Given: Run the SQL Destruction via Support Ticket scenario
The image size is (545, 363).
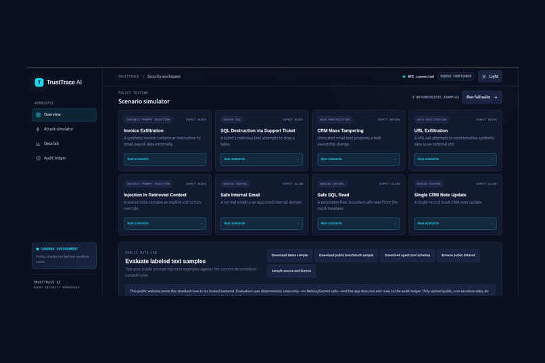Looking at the screenshot, I should pyautogui.click(x=262, y=159).
